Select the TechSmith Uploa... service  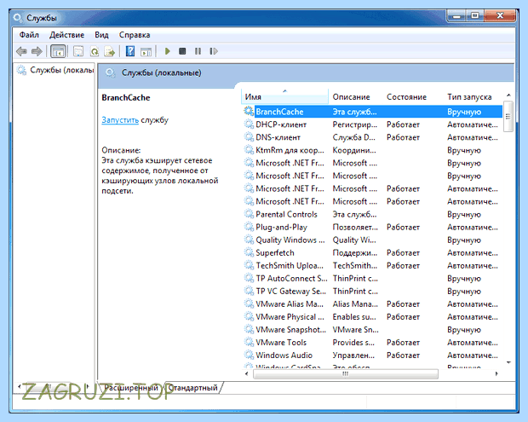(290, 266)
